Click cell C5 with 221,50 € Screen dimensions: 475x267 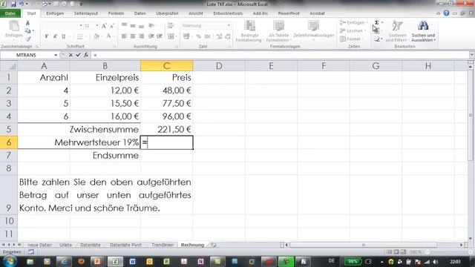tap(166, 129)
